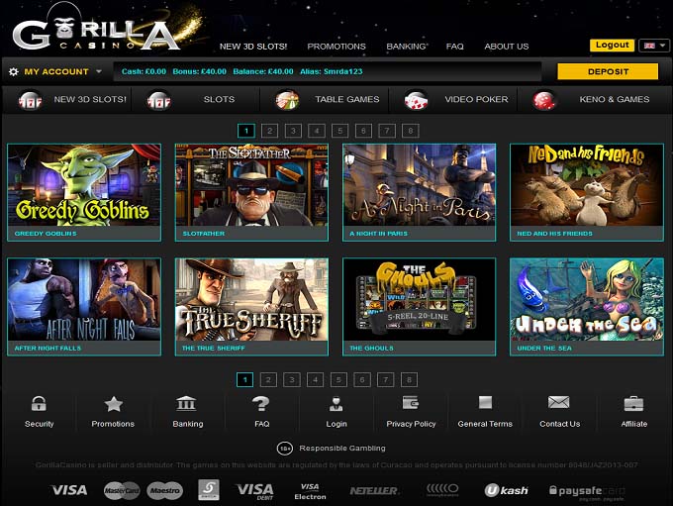Go to page 2 in top pagination
Image resolution: width=673 pixels, height=506 pixels.
coord(269,131)
